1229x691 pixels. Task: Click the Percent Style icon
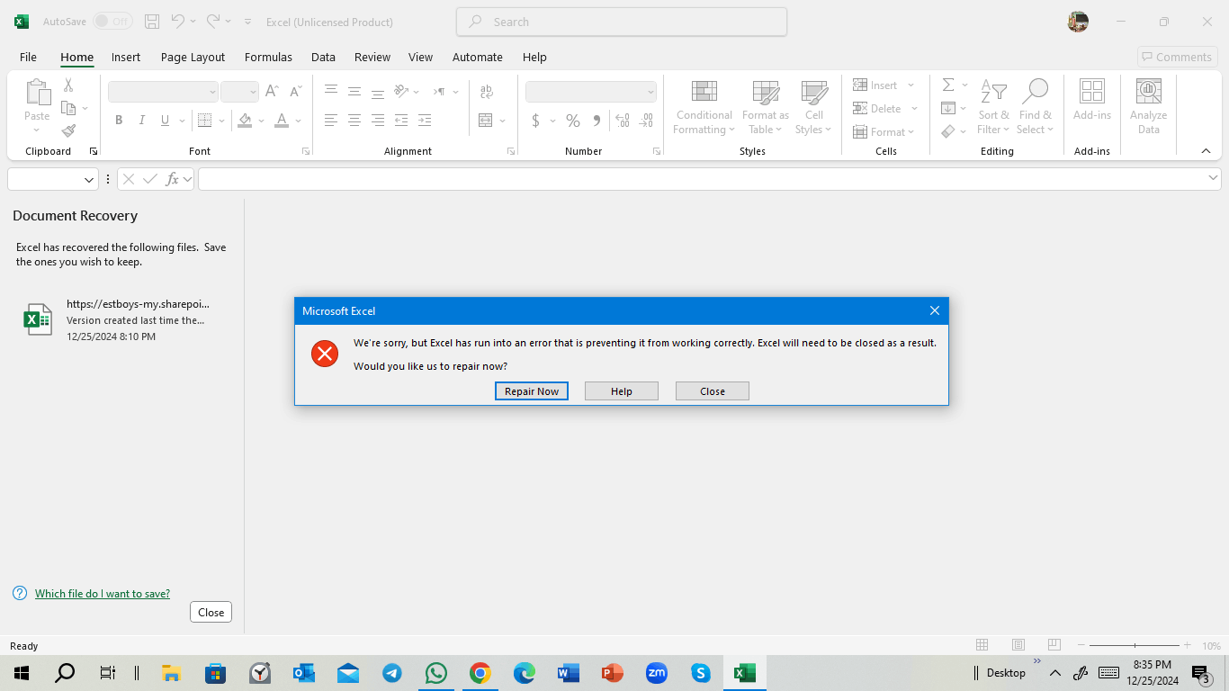coord(572,121)
